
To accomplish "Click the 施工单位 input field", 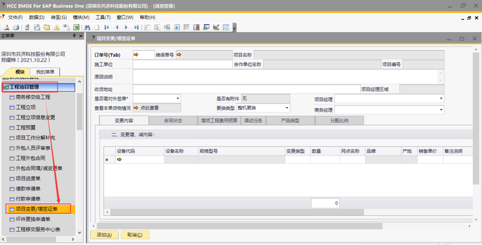I will tap(182, 65).
